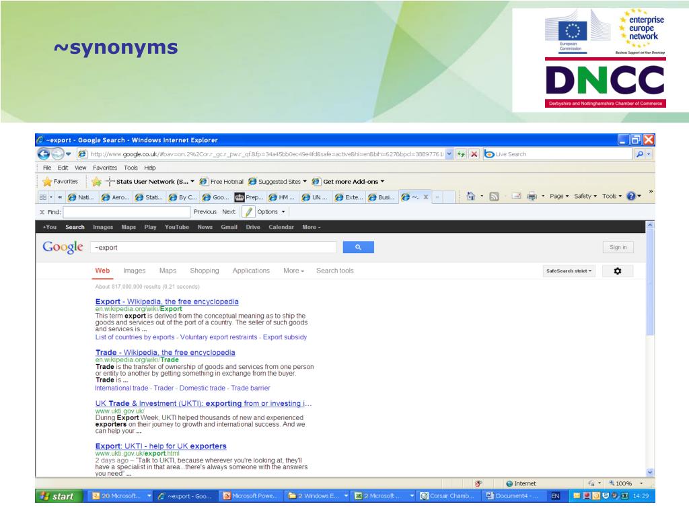Image resolution: width=689 pixels, height=517 pixels.
Task: Open the Favorites menu in the menu bar
Action: [x=105, y=168]
